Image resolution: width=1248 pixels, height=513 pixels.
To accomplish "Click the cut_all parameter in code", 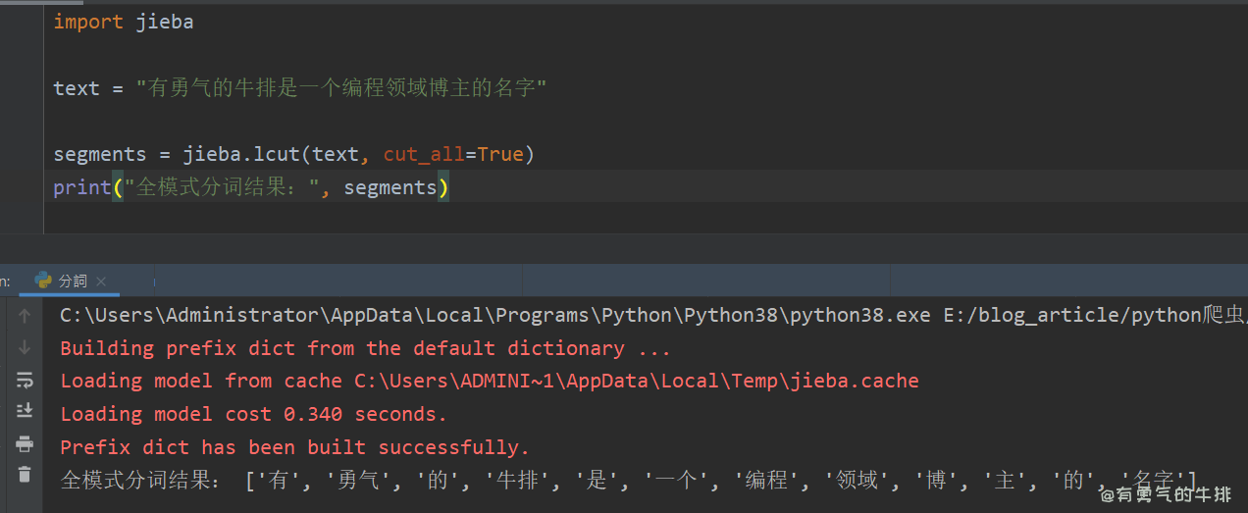I will coord(422,154).
